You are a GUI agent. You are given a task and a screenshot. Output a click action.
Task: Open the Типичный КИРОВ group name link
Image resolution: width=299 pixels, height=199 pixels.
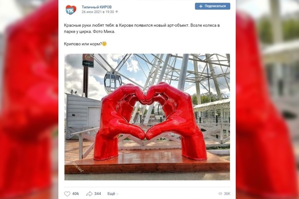click(97, 7)
